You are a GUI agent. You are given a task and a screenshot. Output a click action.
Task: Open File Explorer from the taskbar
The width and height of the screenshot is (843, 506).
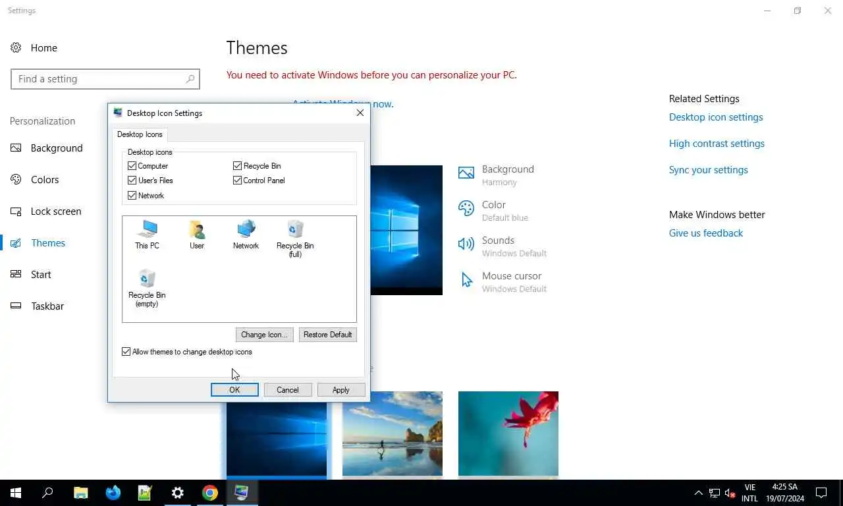click(80, 493)
